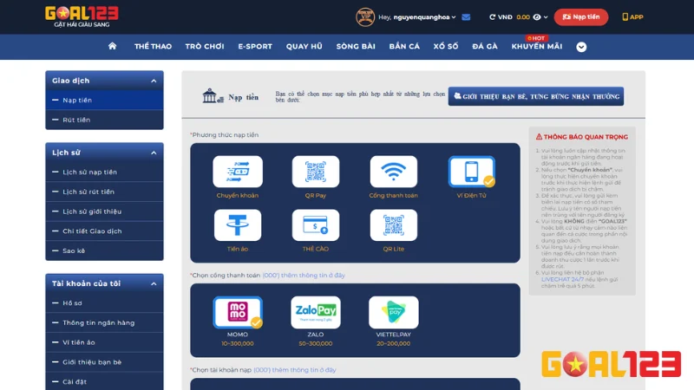Collapse the Giao dịch sidebar section
694x390 pixels.
tap(154, 81)
